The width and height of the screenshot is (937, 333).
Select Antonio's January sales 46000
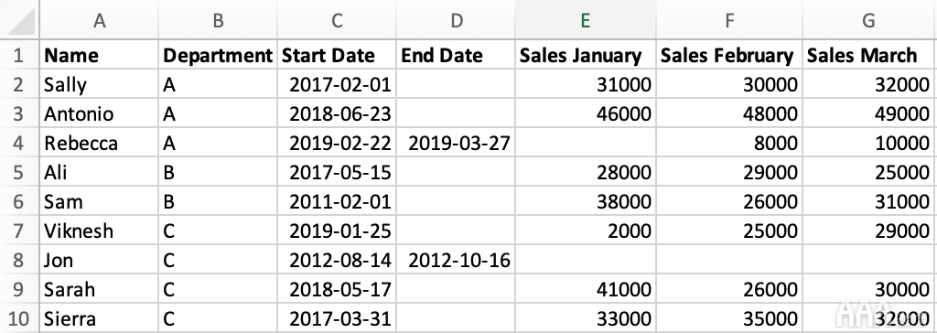tap(585, 113)
